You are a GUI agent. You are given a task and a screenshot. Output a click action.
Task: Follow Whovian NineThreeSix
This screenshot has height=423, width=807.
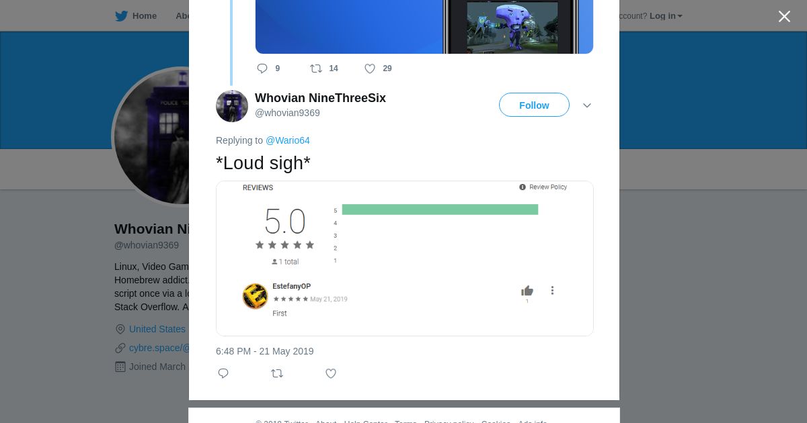point(534,105)
